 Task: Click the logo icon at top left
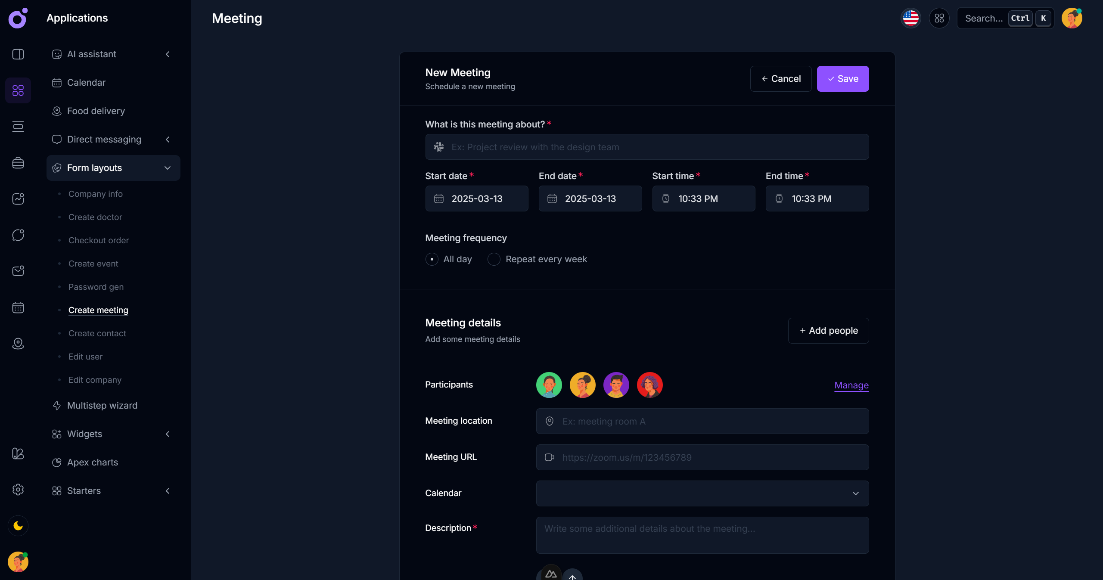coord(18,18)
